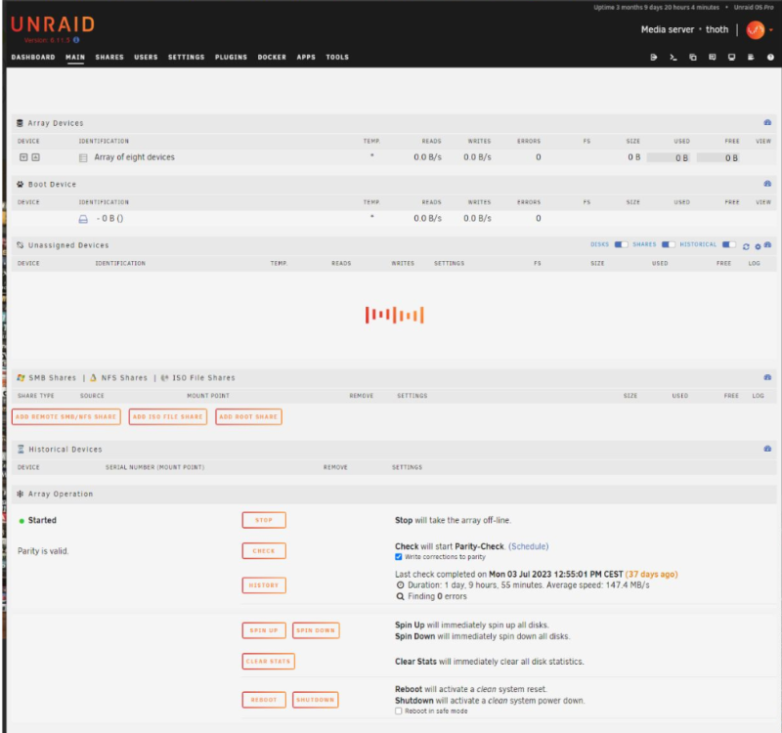The width and height of the screenshot is (782, 733).
Task: Start a parity check with Check button
Action: click(264, 551)
